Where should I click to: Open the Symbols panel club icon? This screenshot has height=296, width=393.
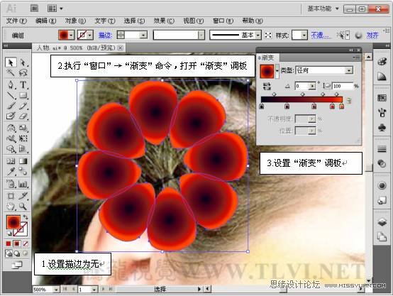pyautogui.click(x=382, y=128)
